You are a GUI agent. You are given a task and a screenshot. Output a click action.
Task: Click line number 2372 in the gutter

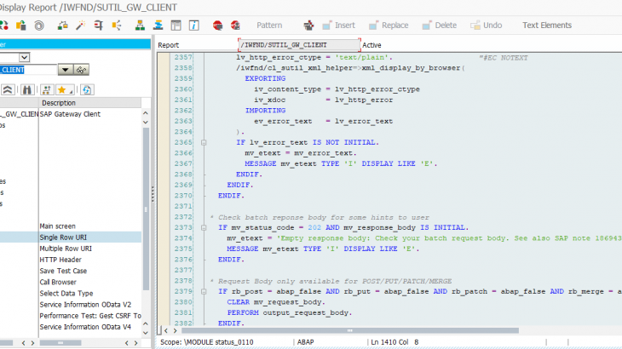click(183, 217)
